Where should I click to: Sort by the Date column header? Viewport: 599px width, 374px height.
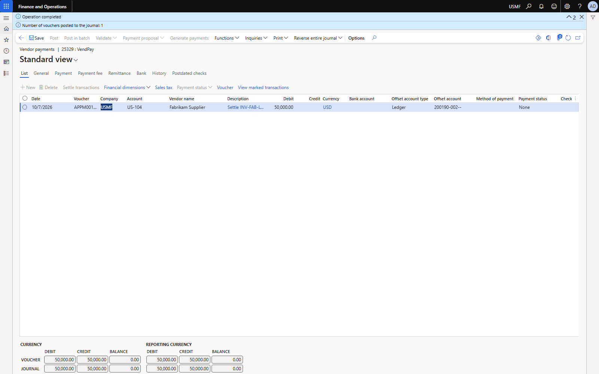36,99
